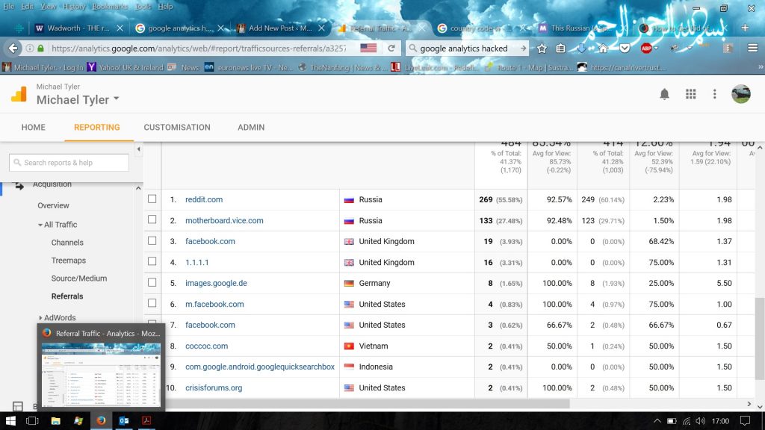The height and width of the screenshot is (430, 765).
Task: Open the Michael Tyler account dropdown
Action: click(78, 99)
